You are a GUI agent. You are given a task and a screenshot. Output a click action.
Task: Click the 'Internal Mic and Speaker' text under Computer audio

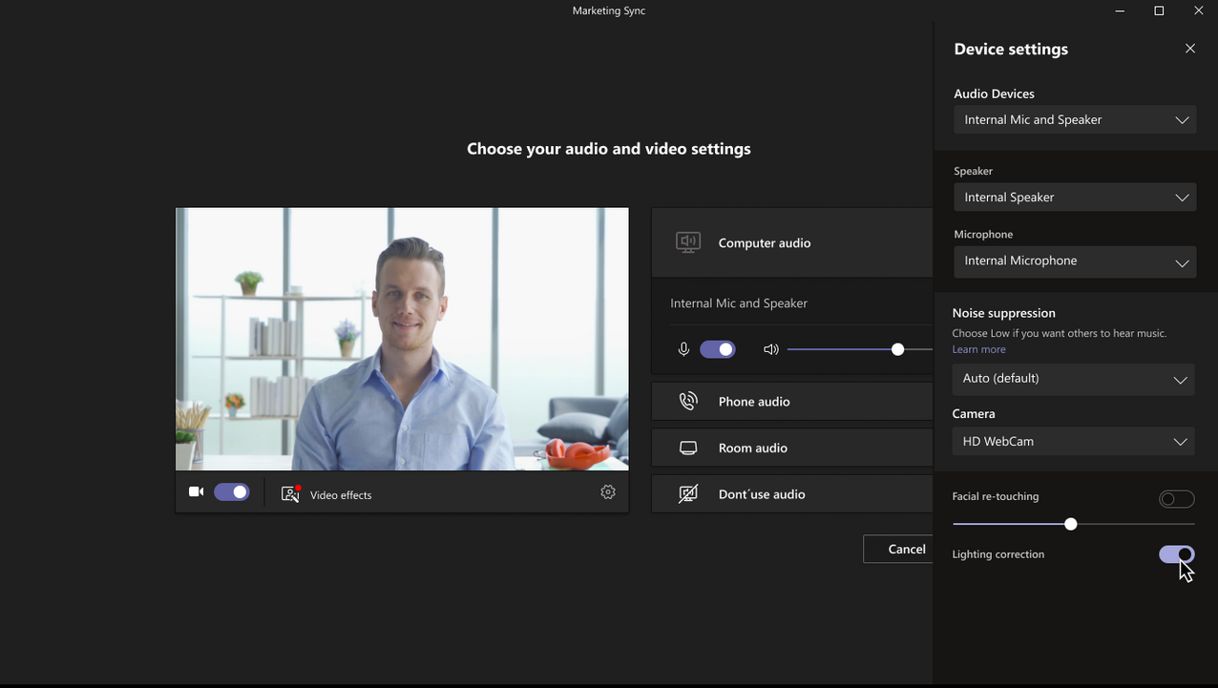pos(739,302)
